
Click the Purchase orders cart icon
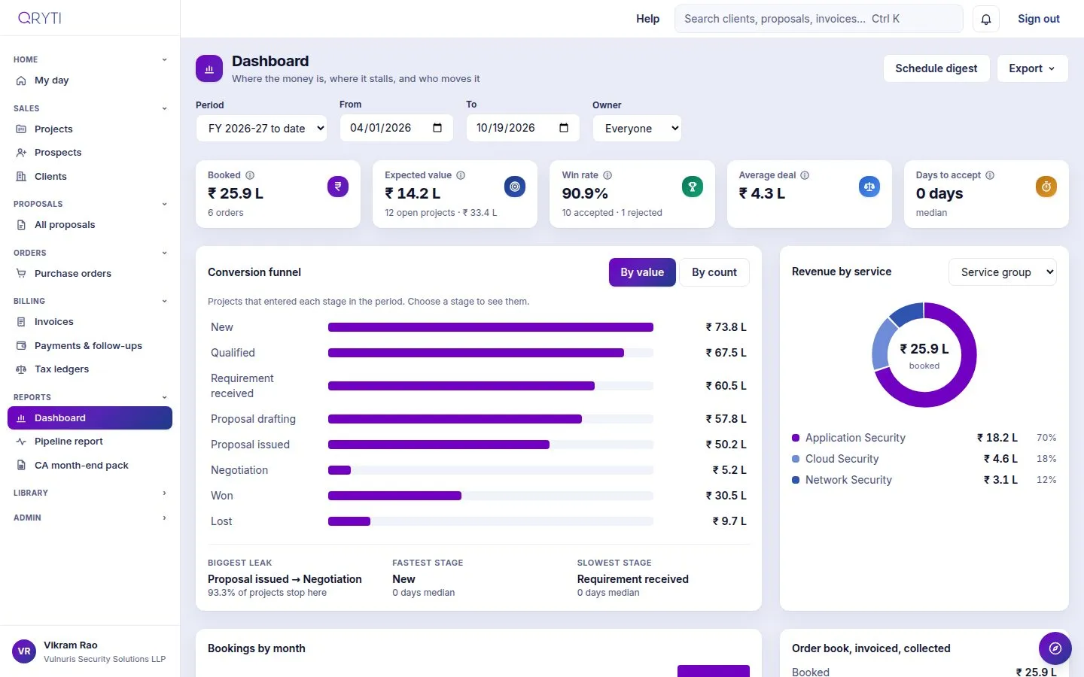coord(21,274)
